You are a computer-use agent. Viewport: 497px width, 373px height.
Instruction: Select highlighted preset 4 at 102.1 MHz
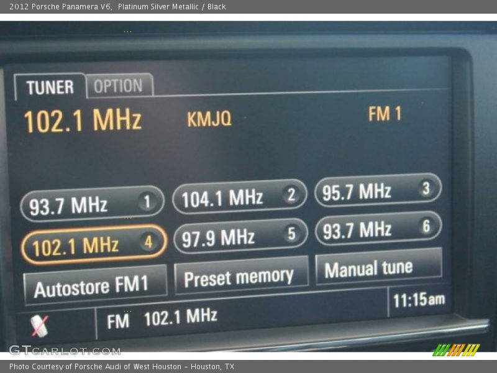pyautogui.click(x=94, y=244)
